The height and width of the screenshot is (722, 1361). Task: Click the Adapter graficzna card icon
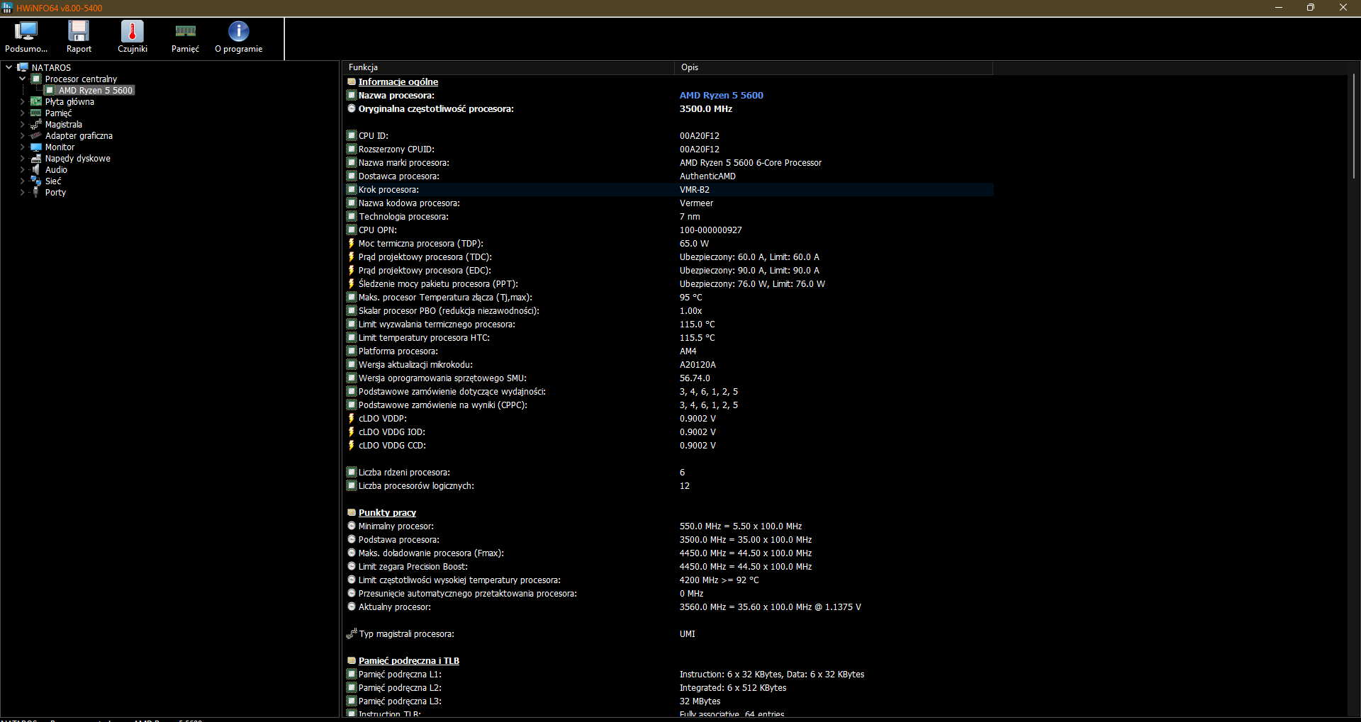point(36,135)
